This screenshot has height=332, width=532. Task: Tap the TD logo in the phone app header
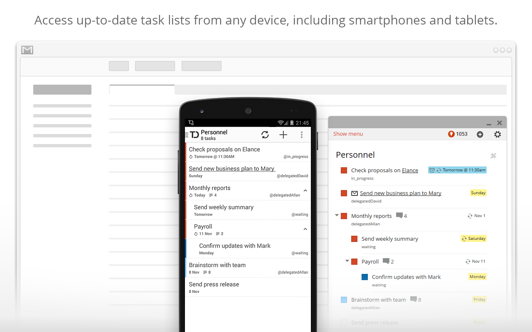(194, 134)
